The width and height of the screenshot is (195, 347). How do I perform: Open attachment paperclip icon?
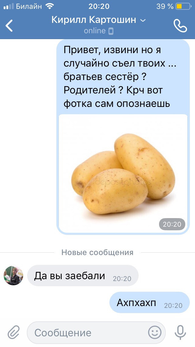(14, 332)
